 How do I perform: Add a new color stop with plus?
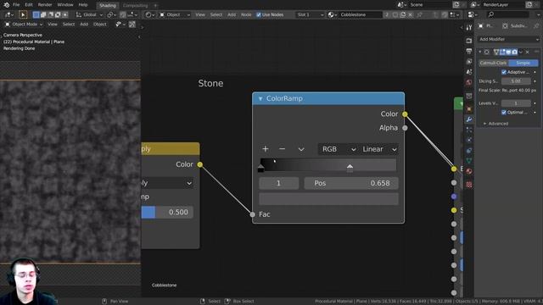point(266,149)
